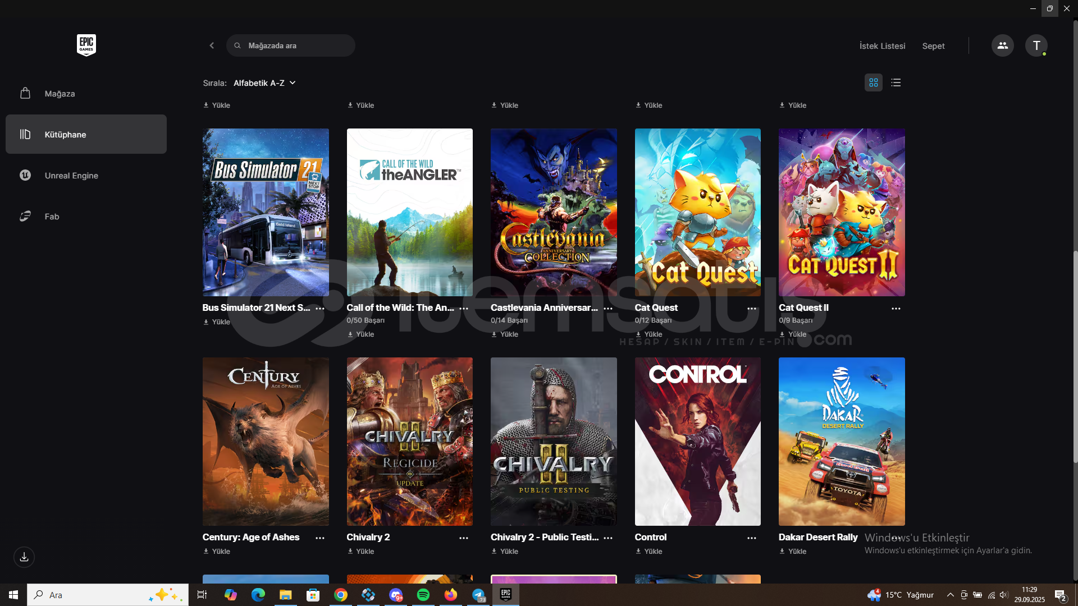The image size is (1078, 606).
Task: Open Spotify from the taskbar
Action: (423, 595)
